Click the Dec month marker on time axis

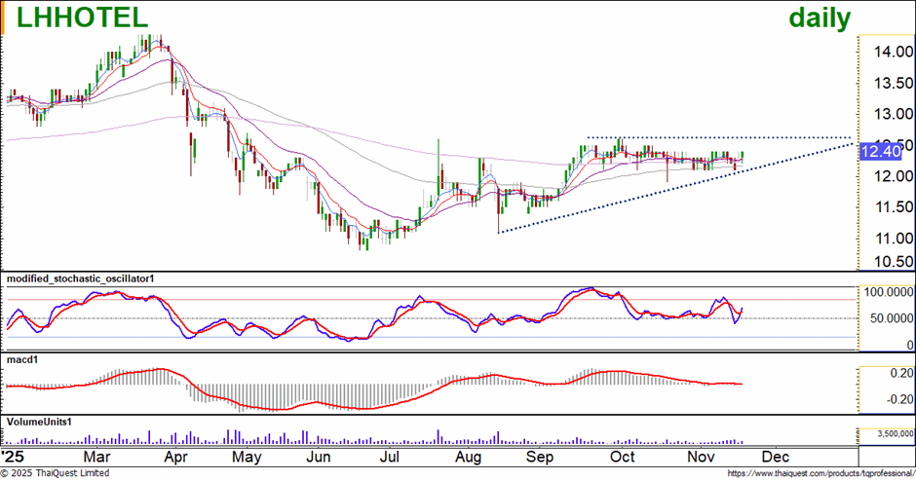pos(775,456)
